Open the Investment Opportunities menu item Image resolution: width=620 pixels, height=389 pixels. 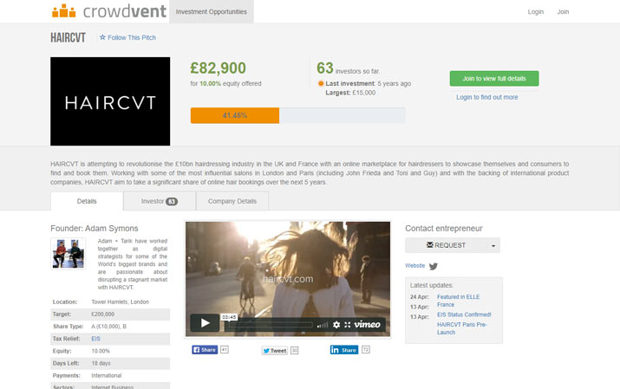click(x=212, y=12)
